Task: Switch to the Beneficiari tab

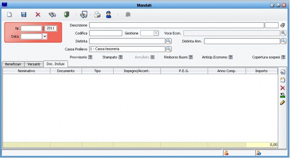Action: click(x=13, y=64)
